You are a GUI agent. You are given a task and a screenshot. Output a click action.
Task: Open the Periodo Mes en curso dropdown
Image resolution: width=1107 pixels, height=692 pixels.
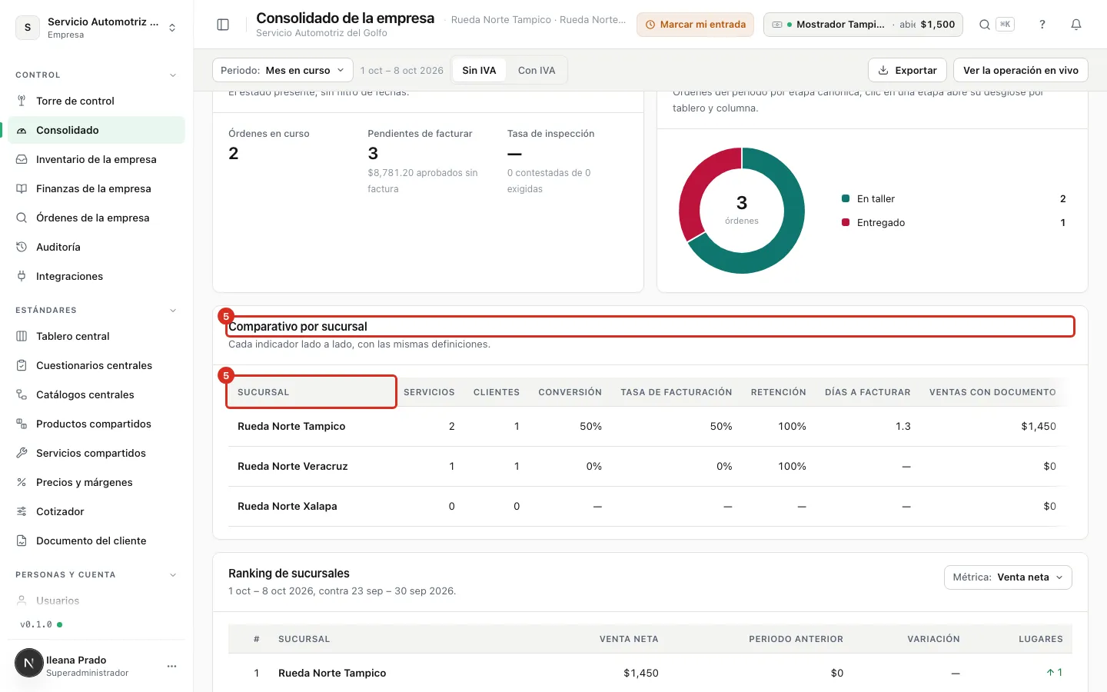(x=283, y=70)
